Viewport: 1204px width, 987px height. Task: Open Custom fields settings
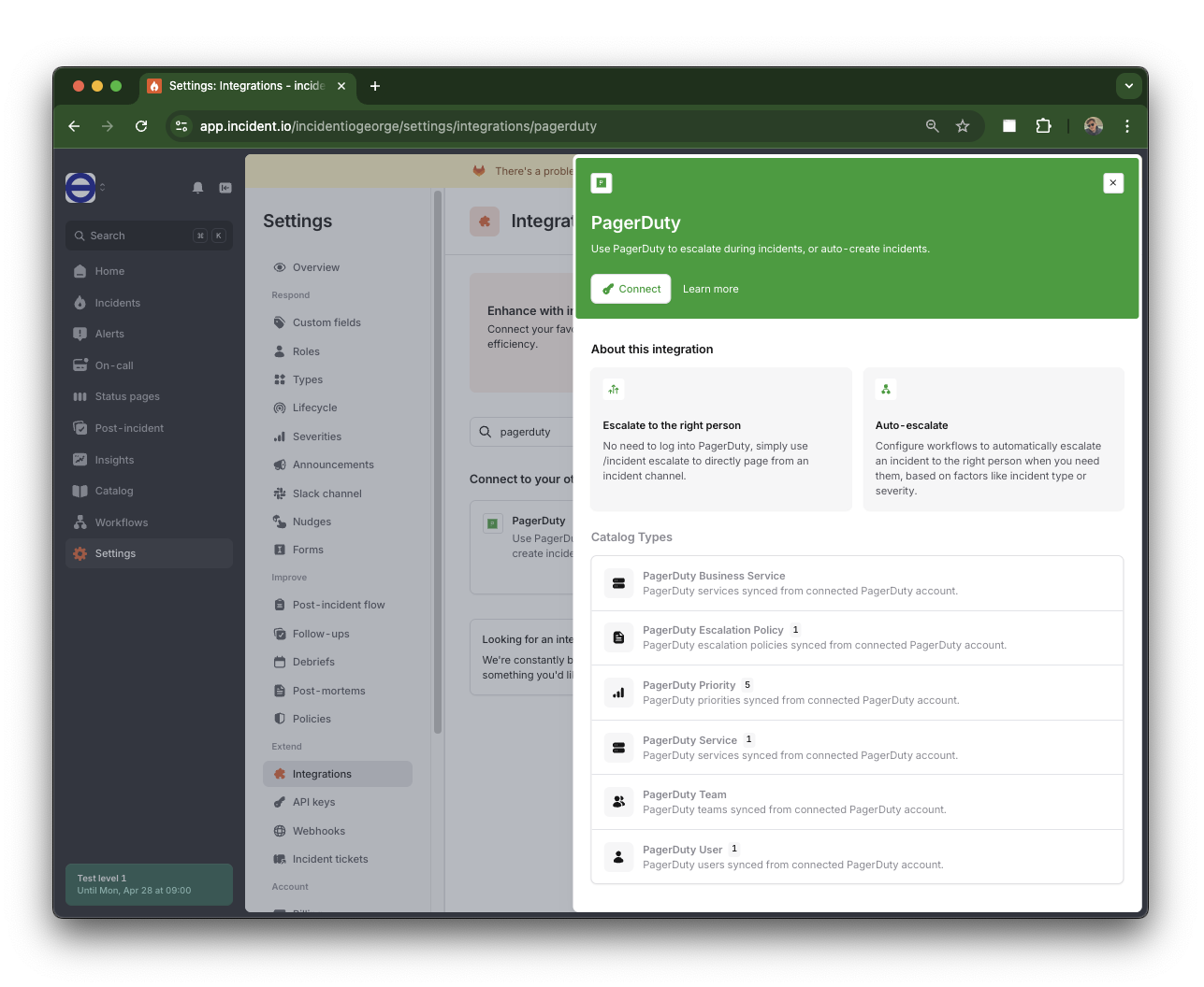[x=338, y=322]
